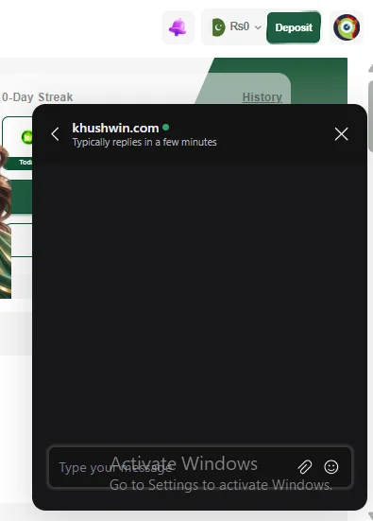Click the 0-Day Streak label
The height and width of the screenshot is (521, 373).
coord(38,97)
